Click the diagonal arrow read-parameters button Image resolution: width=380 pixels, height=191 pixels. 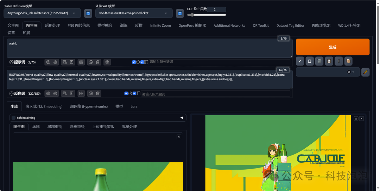pyautogui.click(x=300, y=61)
